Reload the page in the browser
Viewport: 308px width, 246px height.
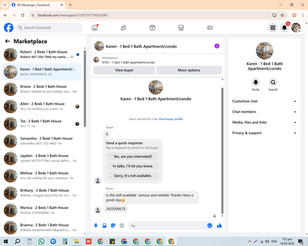pyautogui.click(x=23, y=15)
